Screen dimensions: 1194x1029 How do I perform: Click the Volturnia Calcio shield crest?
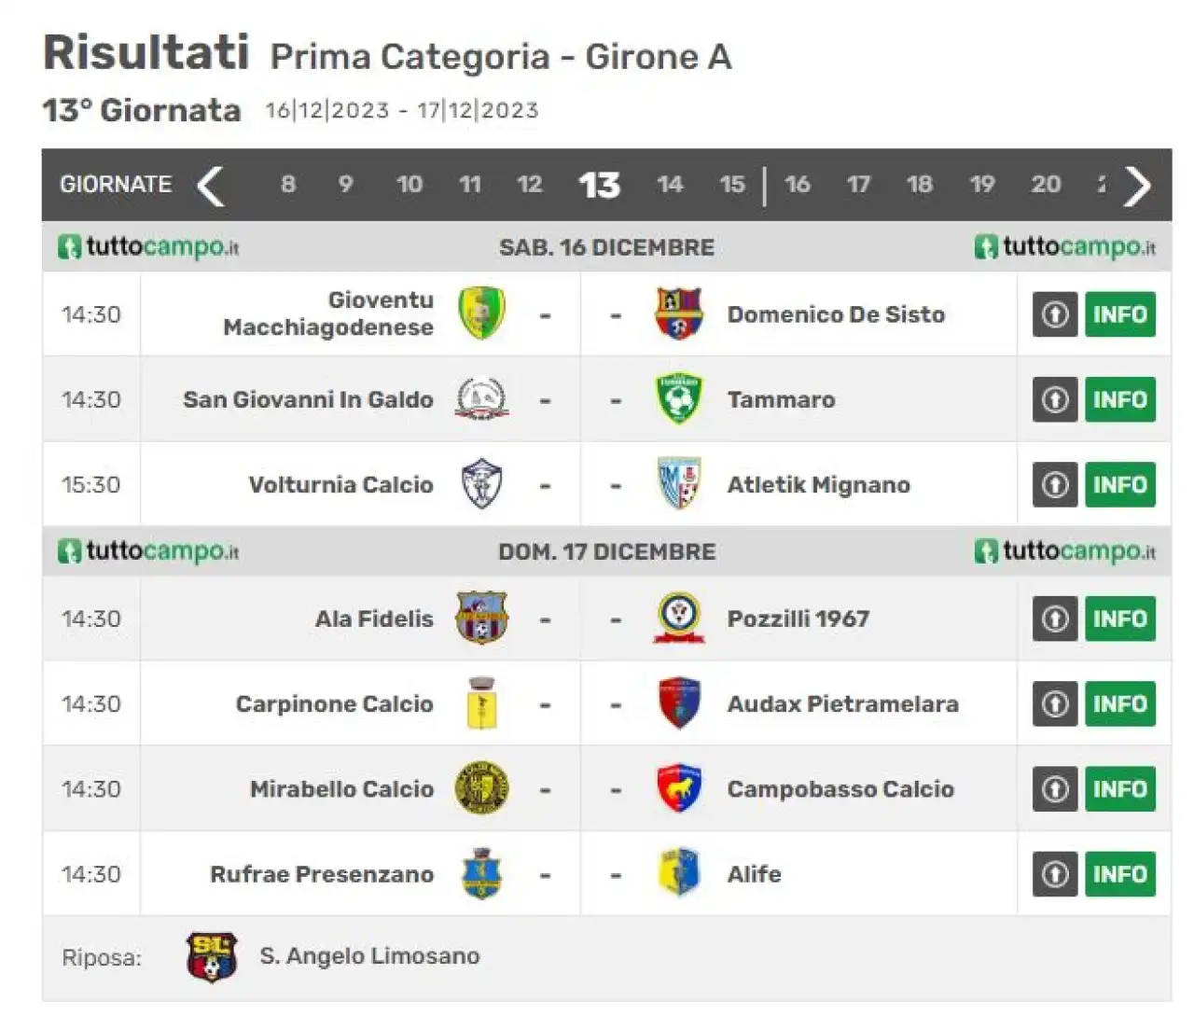click(x=481, y=484)
